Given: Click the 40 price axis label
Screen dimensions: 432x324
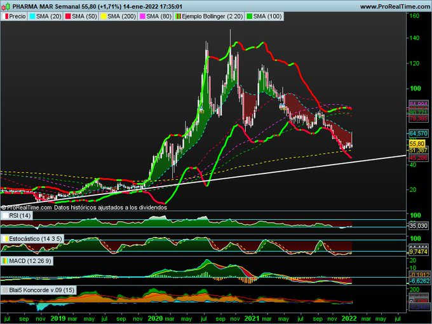Looking at the screenshot, I should 413,165.
